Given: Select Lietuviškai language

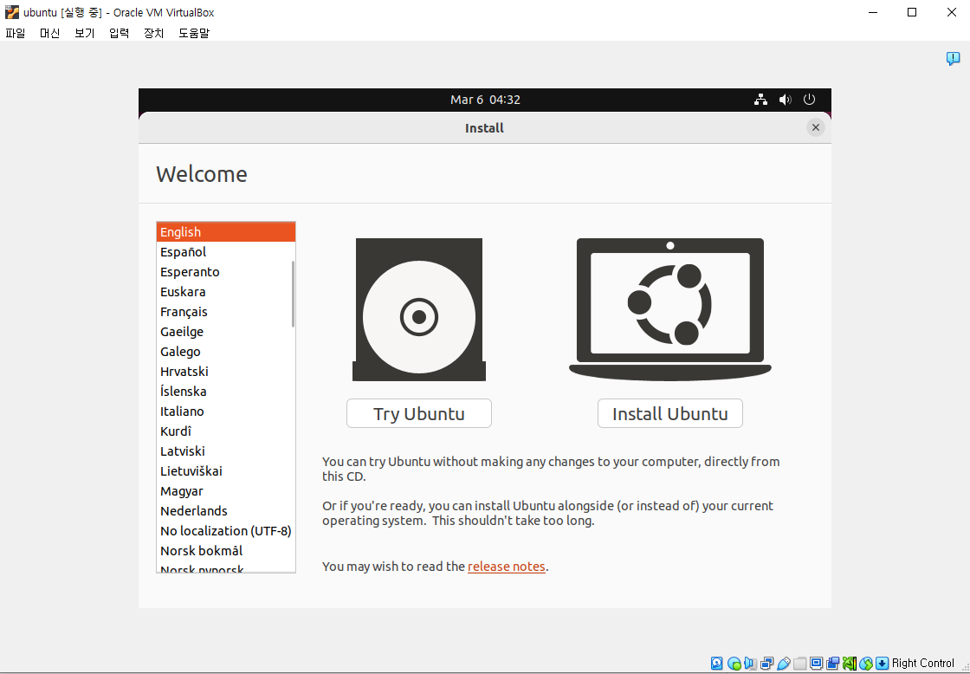Looking at the screenshot, I should (226, 471).
